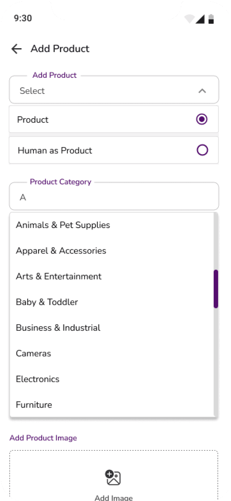Open the Add Product Select field
Screen dimensions: 231x501
tap(114, 90)
